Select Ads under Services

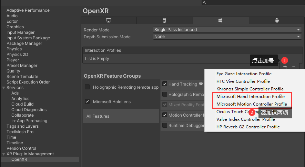click(15, 93)
